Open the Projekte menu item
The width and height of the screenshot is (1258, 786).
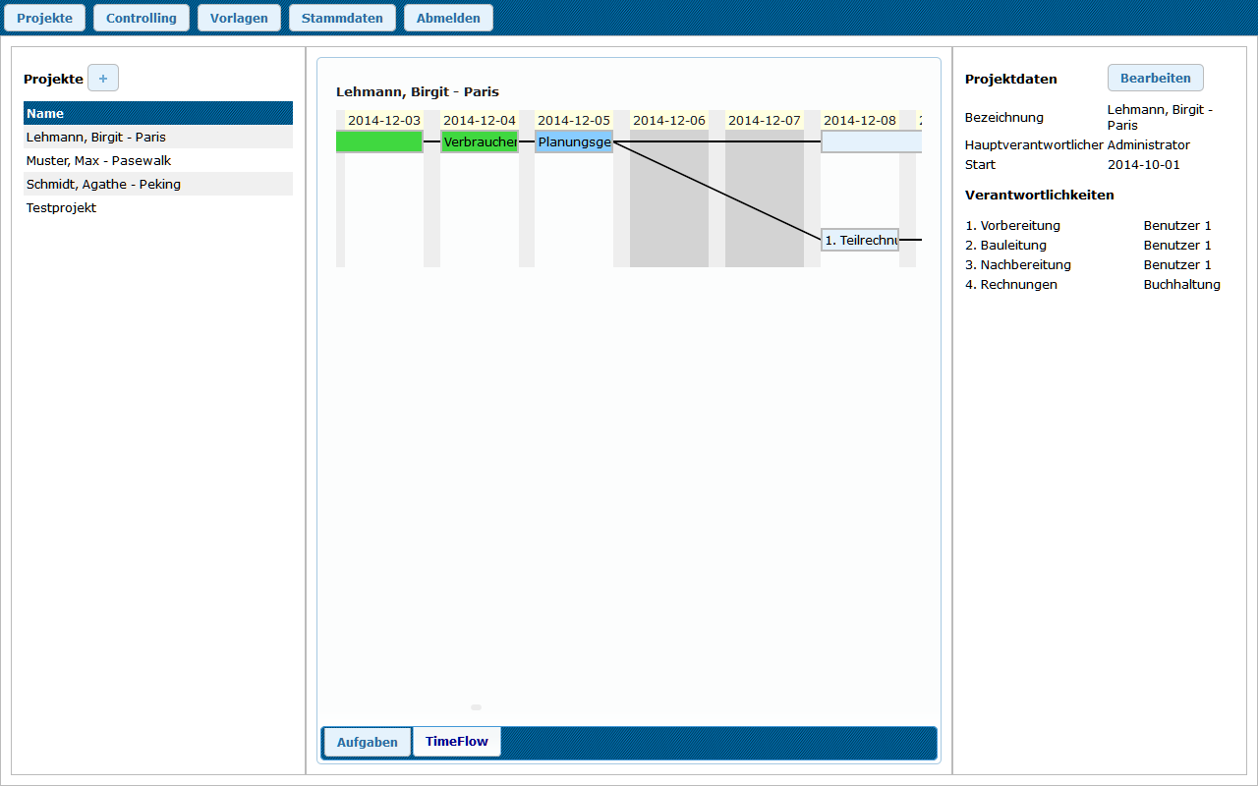[44, 17]
